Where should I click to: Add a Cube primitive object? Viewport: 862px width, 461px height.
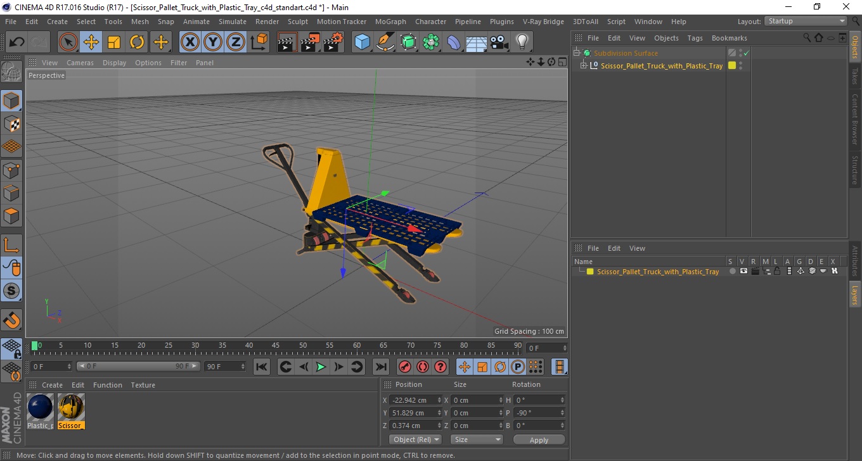tap(363, 42)
